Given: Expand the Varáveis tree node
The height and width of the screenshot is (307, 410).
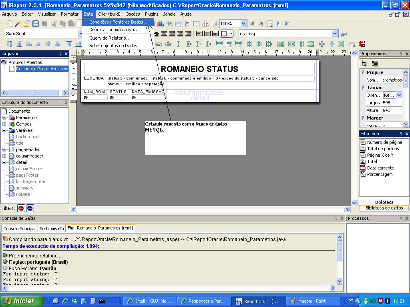Looking at the screenshot, I should point(4,131).
